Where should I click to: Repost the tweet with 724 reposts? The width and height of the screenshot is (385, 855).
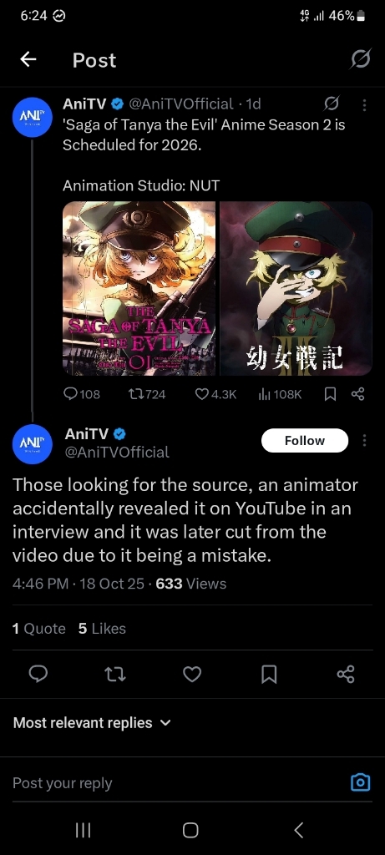(x=146, y=394)
